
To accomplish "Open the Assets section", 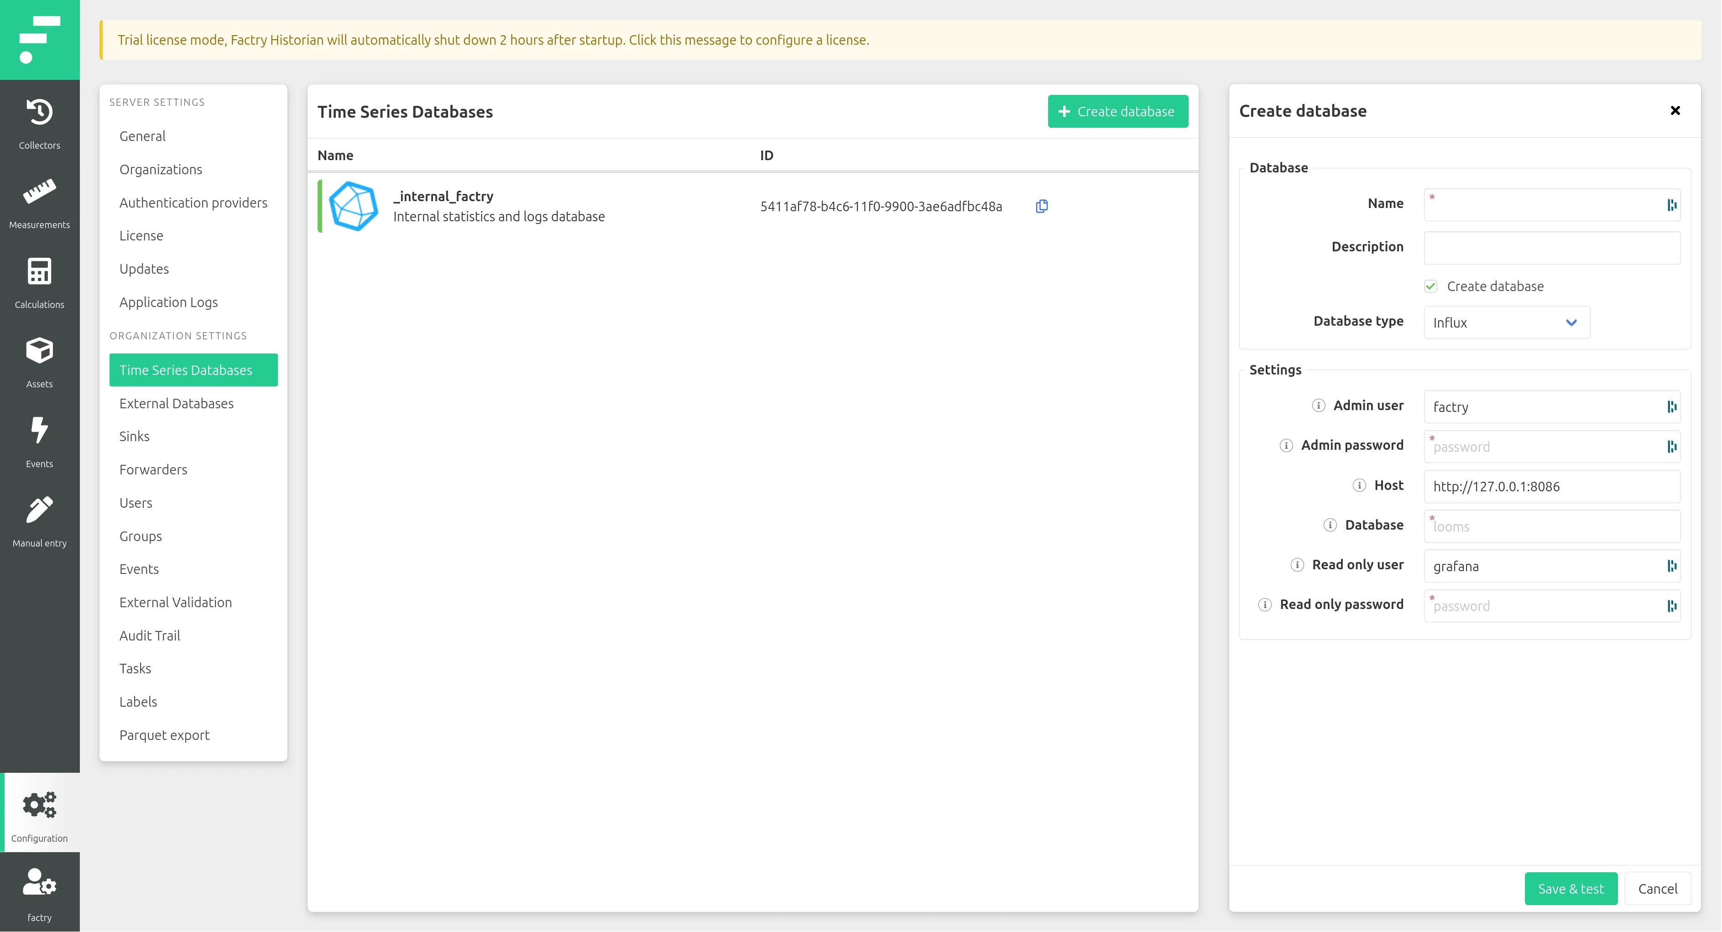I will 39,362.
